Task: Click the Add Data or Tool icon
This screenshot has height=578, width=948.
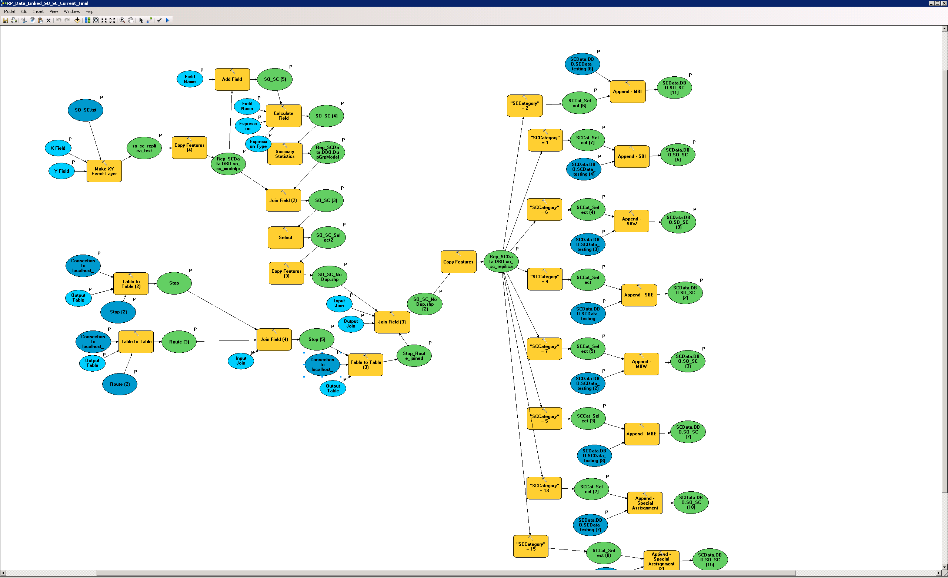Action: 77,20
